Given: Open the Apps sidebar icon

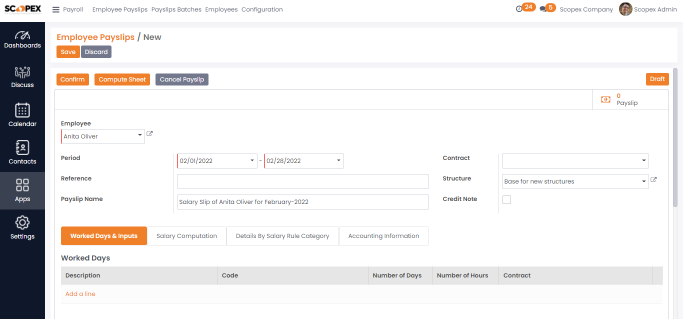Looking at the screenshot, I should [22, 190].
